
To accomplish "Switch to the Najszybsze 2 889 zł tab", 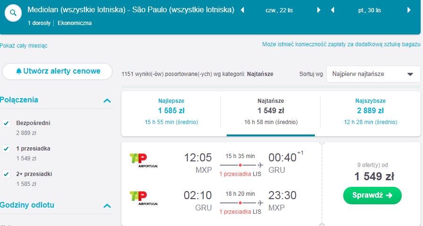I will point(370,111).
